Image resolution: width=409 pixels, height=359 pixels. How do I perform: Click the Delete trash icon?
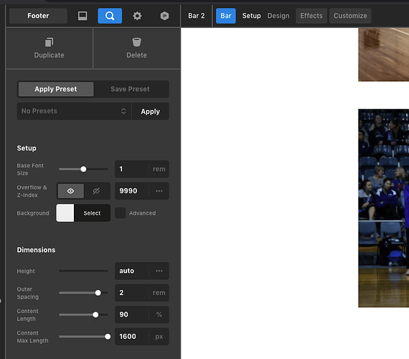[x=136, y=42]
